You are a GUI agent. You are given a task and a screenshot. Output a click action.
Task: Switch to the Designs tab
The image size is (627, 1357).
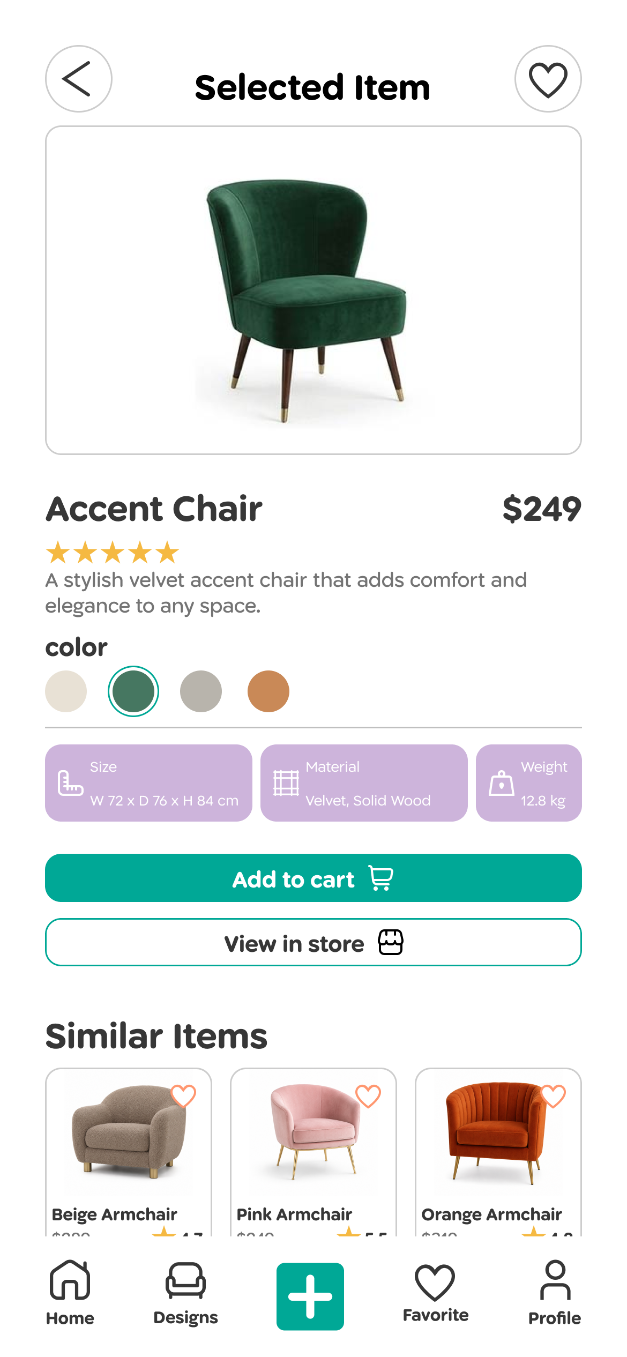tap(185, 1293)
